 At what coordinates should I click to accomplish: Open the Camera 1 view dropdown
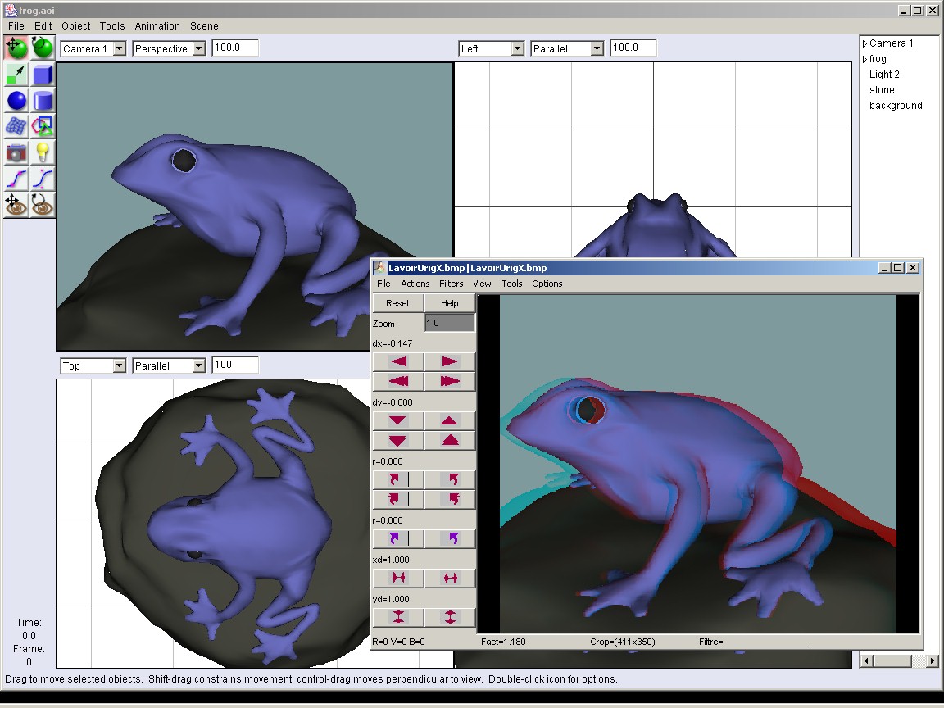tap(93, 49)
